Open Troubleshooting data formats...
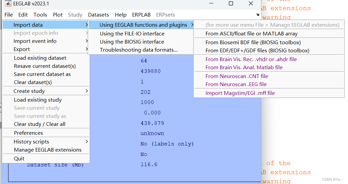This screenshot has height=184, width=348. tap(141, 50)
